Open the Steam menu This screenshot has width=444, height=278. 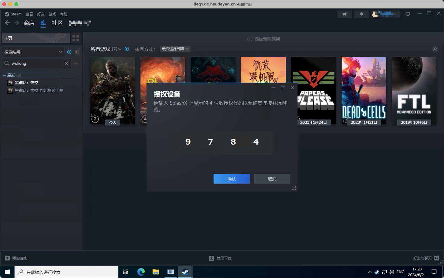[13, 14]
